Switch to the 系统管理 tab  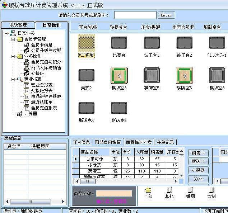click(18, 25)
